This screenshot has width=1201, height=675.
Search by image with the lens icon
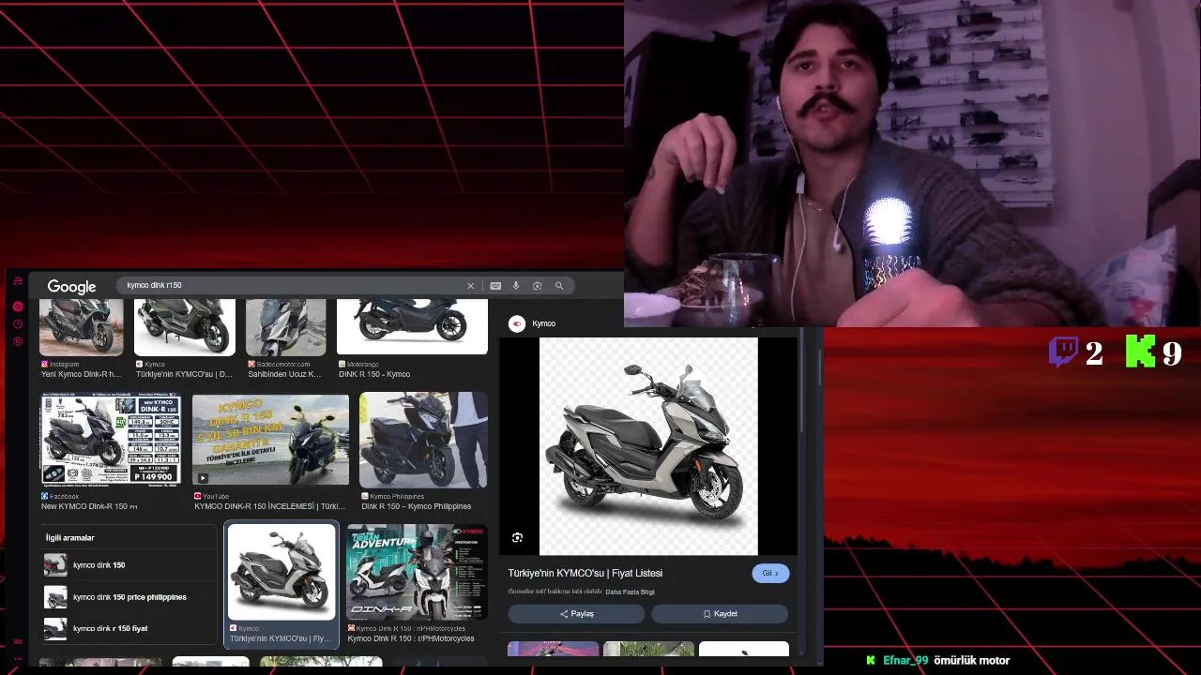[537, 286]
